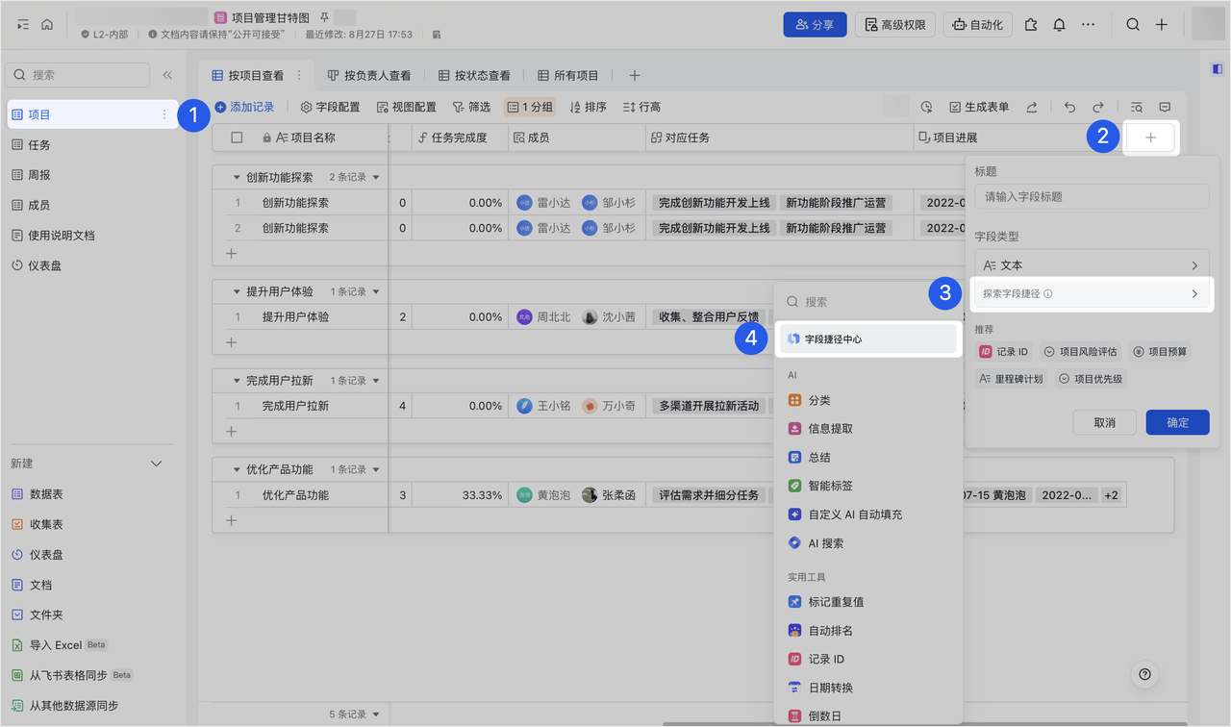Click the undo arrow icon
The image size is (1231, 727).
click(1069, 108)
